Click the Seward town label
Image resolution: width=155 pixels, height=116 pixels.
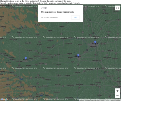tap(69, 54)
